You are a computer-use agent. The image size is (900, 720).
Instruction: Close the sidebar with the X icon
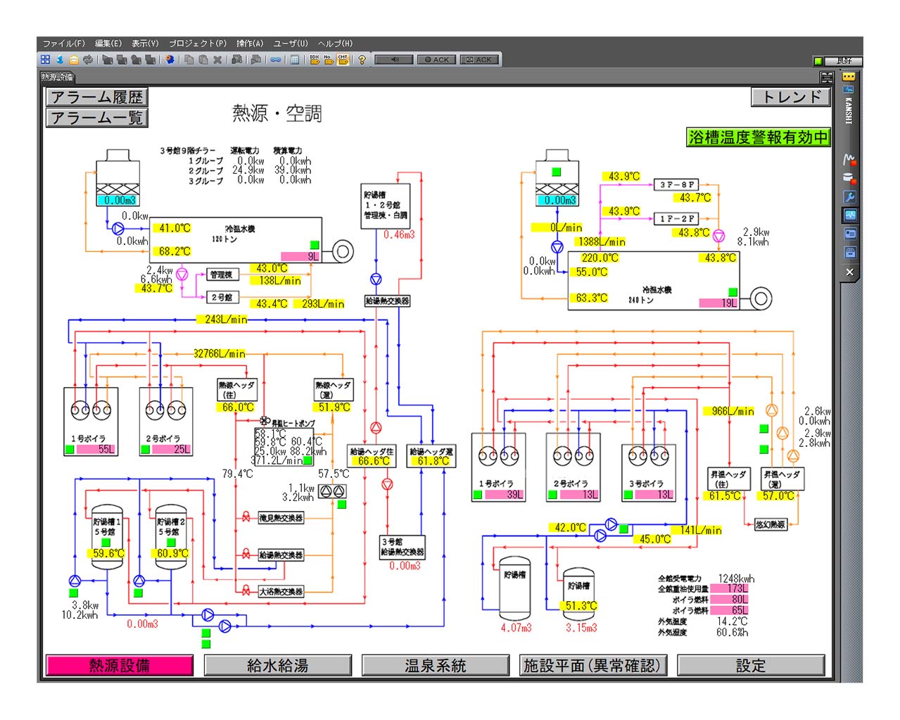point(849,272)
